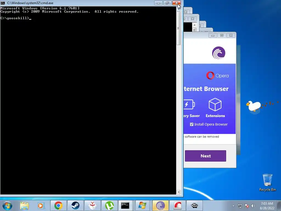
Task: Open the cmd.exe title bar system icon
Action: 3,3
